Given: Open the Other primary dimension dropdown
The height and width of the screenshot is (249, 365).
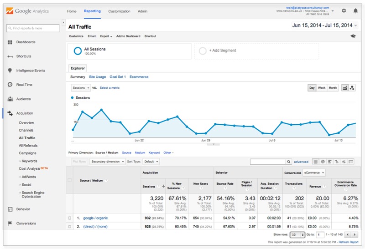Looking at the screenshot, I should [168, 152].
